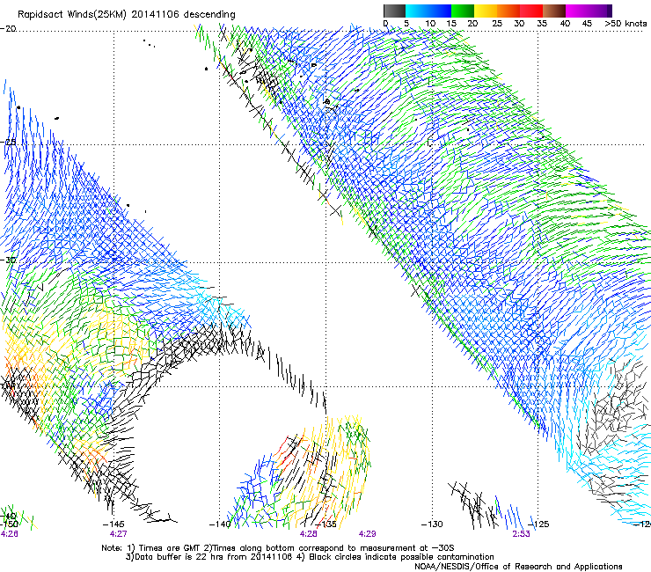
Task: Click the 'Times are GMT' note line
Action: tap(278, 548)
